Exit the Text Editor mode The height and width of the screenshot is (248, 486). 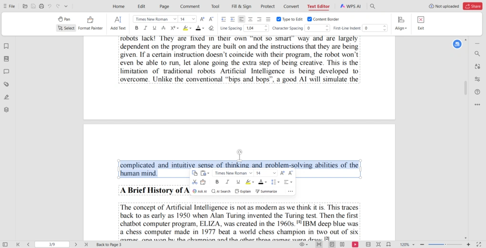pyautogui.click(x=421, y=23)
